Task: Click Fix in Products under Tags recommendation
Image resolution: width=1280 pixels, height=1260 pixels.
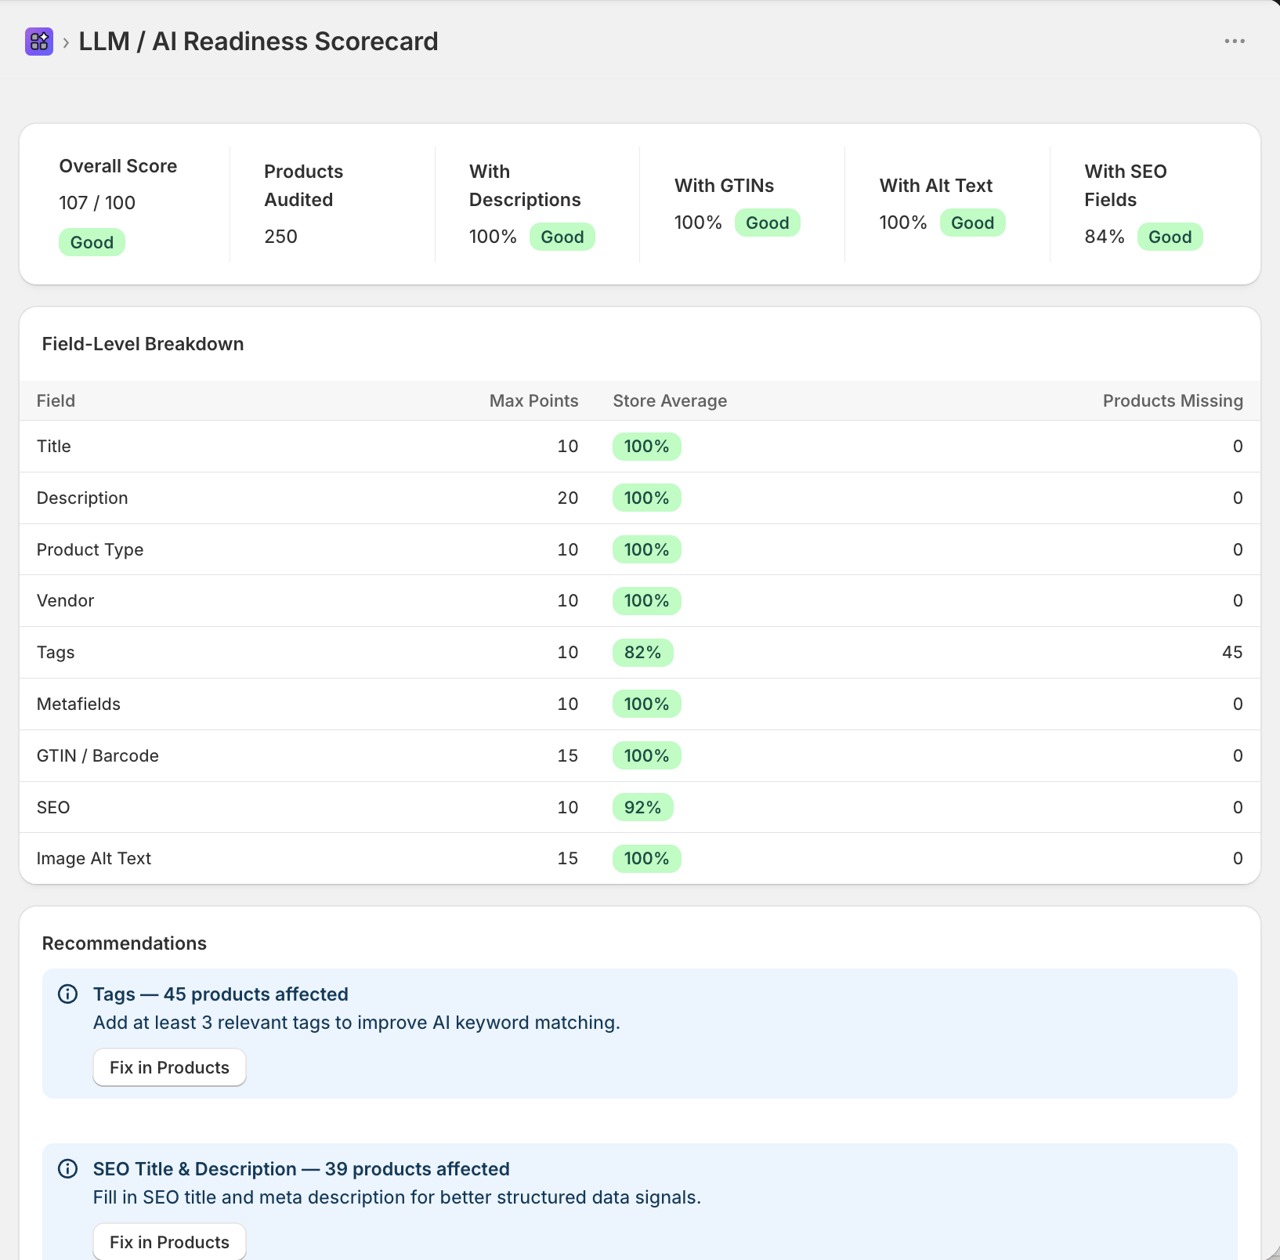Action: [169, 1067]
